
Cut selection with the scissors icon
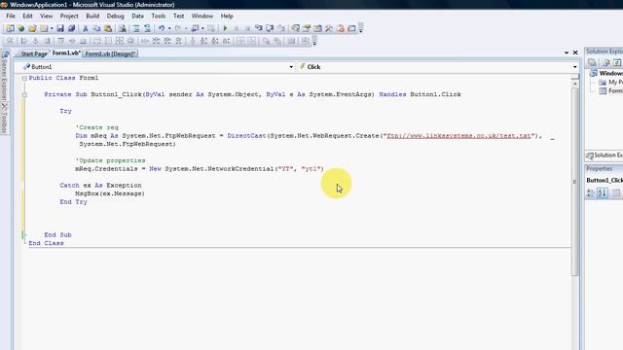[x=85, y=28]
